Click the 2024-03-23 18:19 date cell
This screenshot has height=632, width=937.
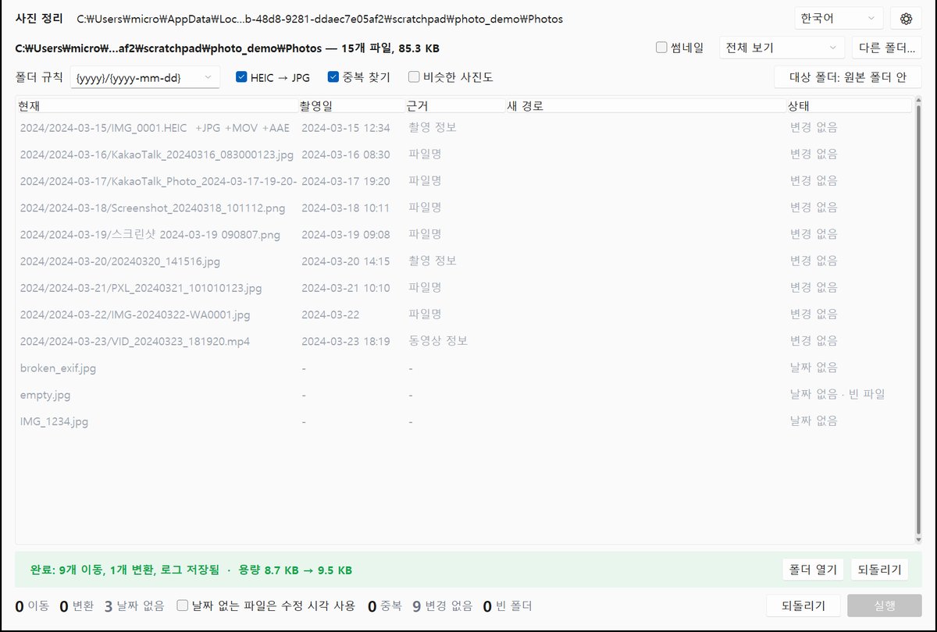346,341
